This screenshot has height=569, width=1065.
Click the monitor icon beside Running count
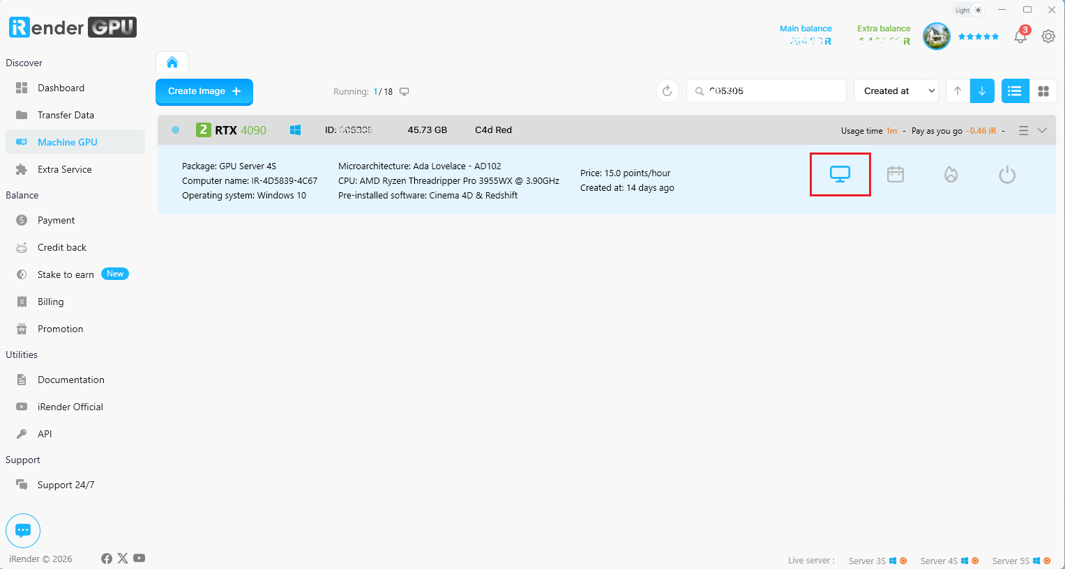pyautogui.click(x=404, y=91)
